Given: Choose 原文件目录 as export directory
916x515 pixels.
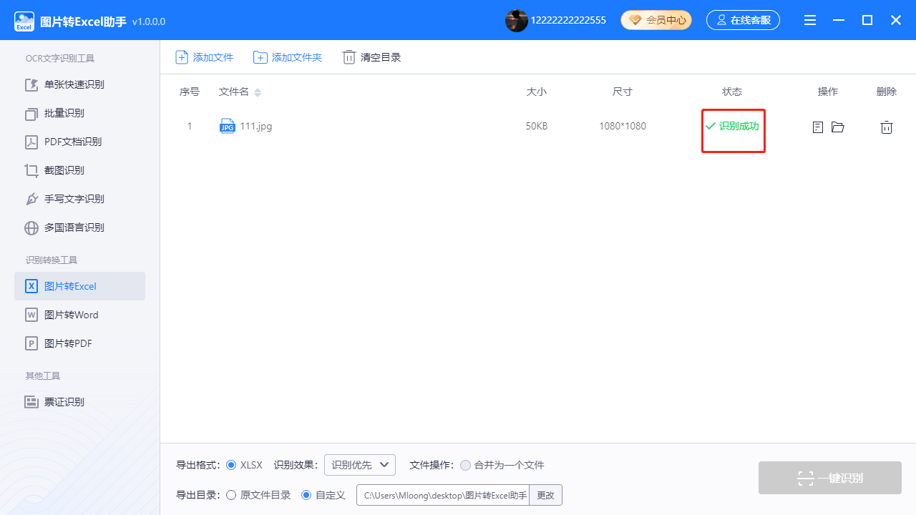Looking at the screenshot, I should tap(230, 494).
